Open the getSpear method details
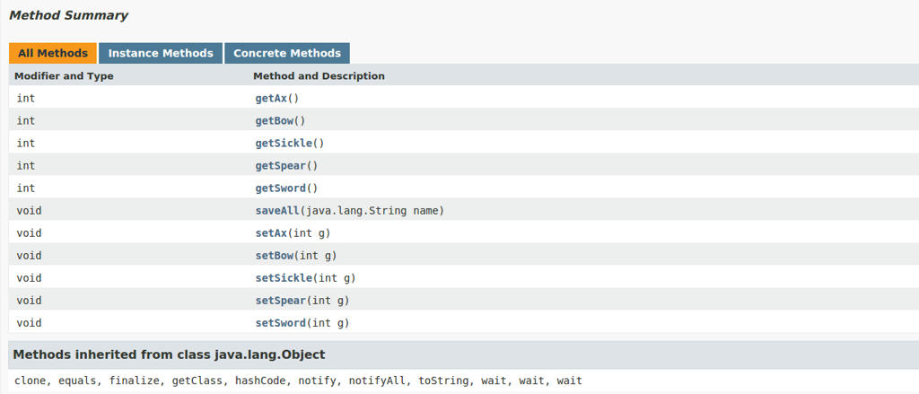This screenshot has width=919, height=394. pos(281,166)
